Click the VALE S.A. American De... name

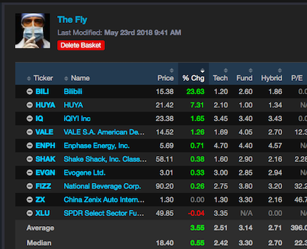[x=104, y=132]
